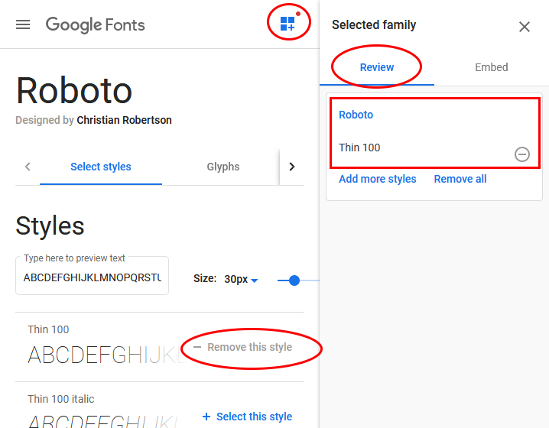
Task: Open the Select styles tab
Action: pos(101,167)
